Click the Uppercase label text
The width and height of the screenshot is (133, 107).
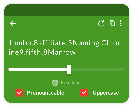click(x=106, y=93)
